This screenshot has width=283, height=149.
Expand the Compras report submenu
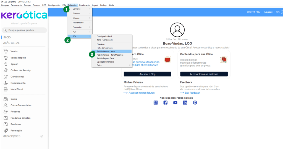(x=80, y=9)
